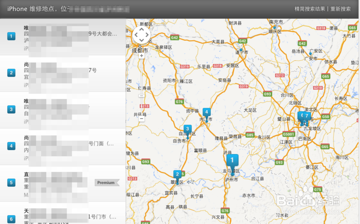Click the address text ending 7号
The height and width of the screenshot is (224, 360).
pos(93,70)
